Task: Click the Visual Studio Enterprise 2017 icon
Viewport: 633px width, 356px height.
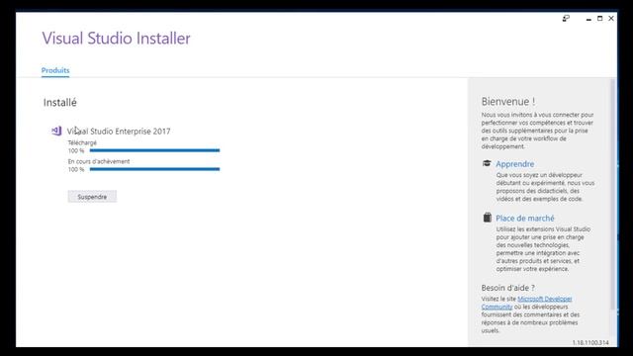Action: click(56, 131)
